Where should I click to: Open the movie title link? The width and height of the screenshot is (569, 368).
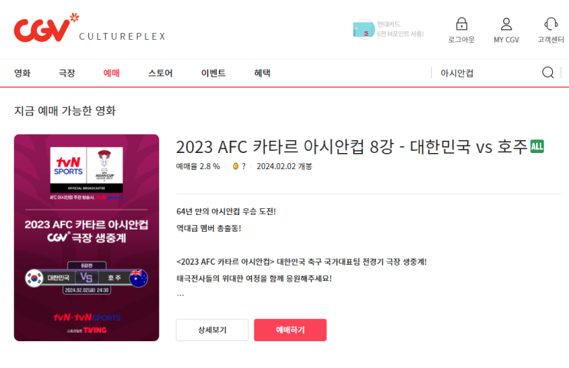tap(352, 147)
